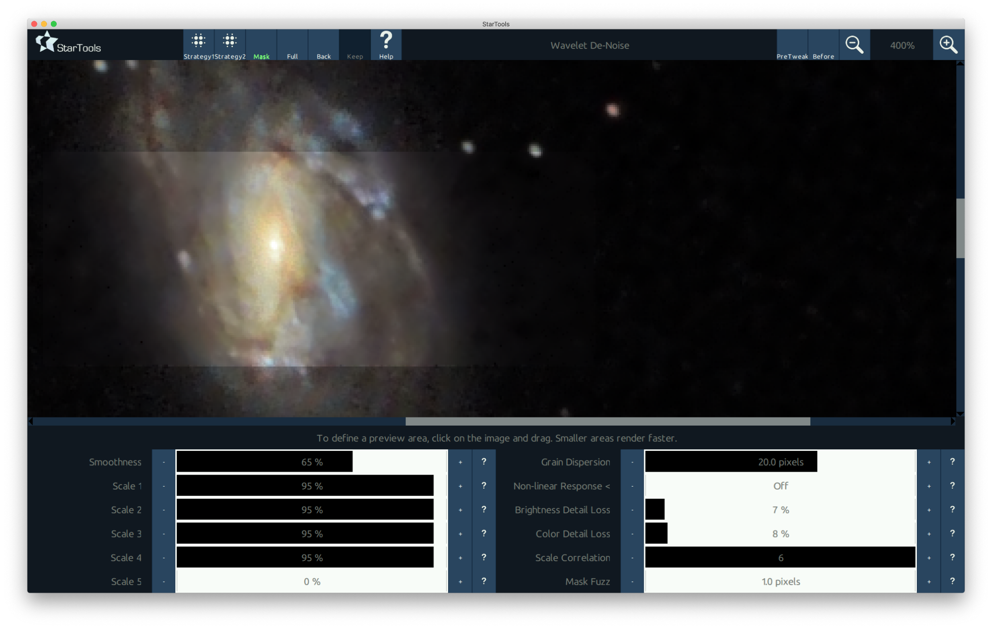The width and height of the screenshot is (992, 629).
Task: Click the left arrow of horizontal scrollbar
Action: click(31, 421)
